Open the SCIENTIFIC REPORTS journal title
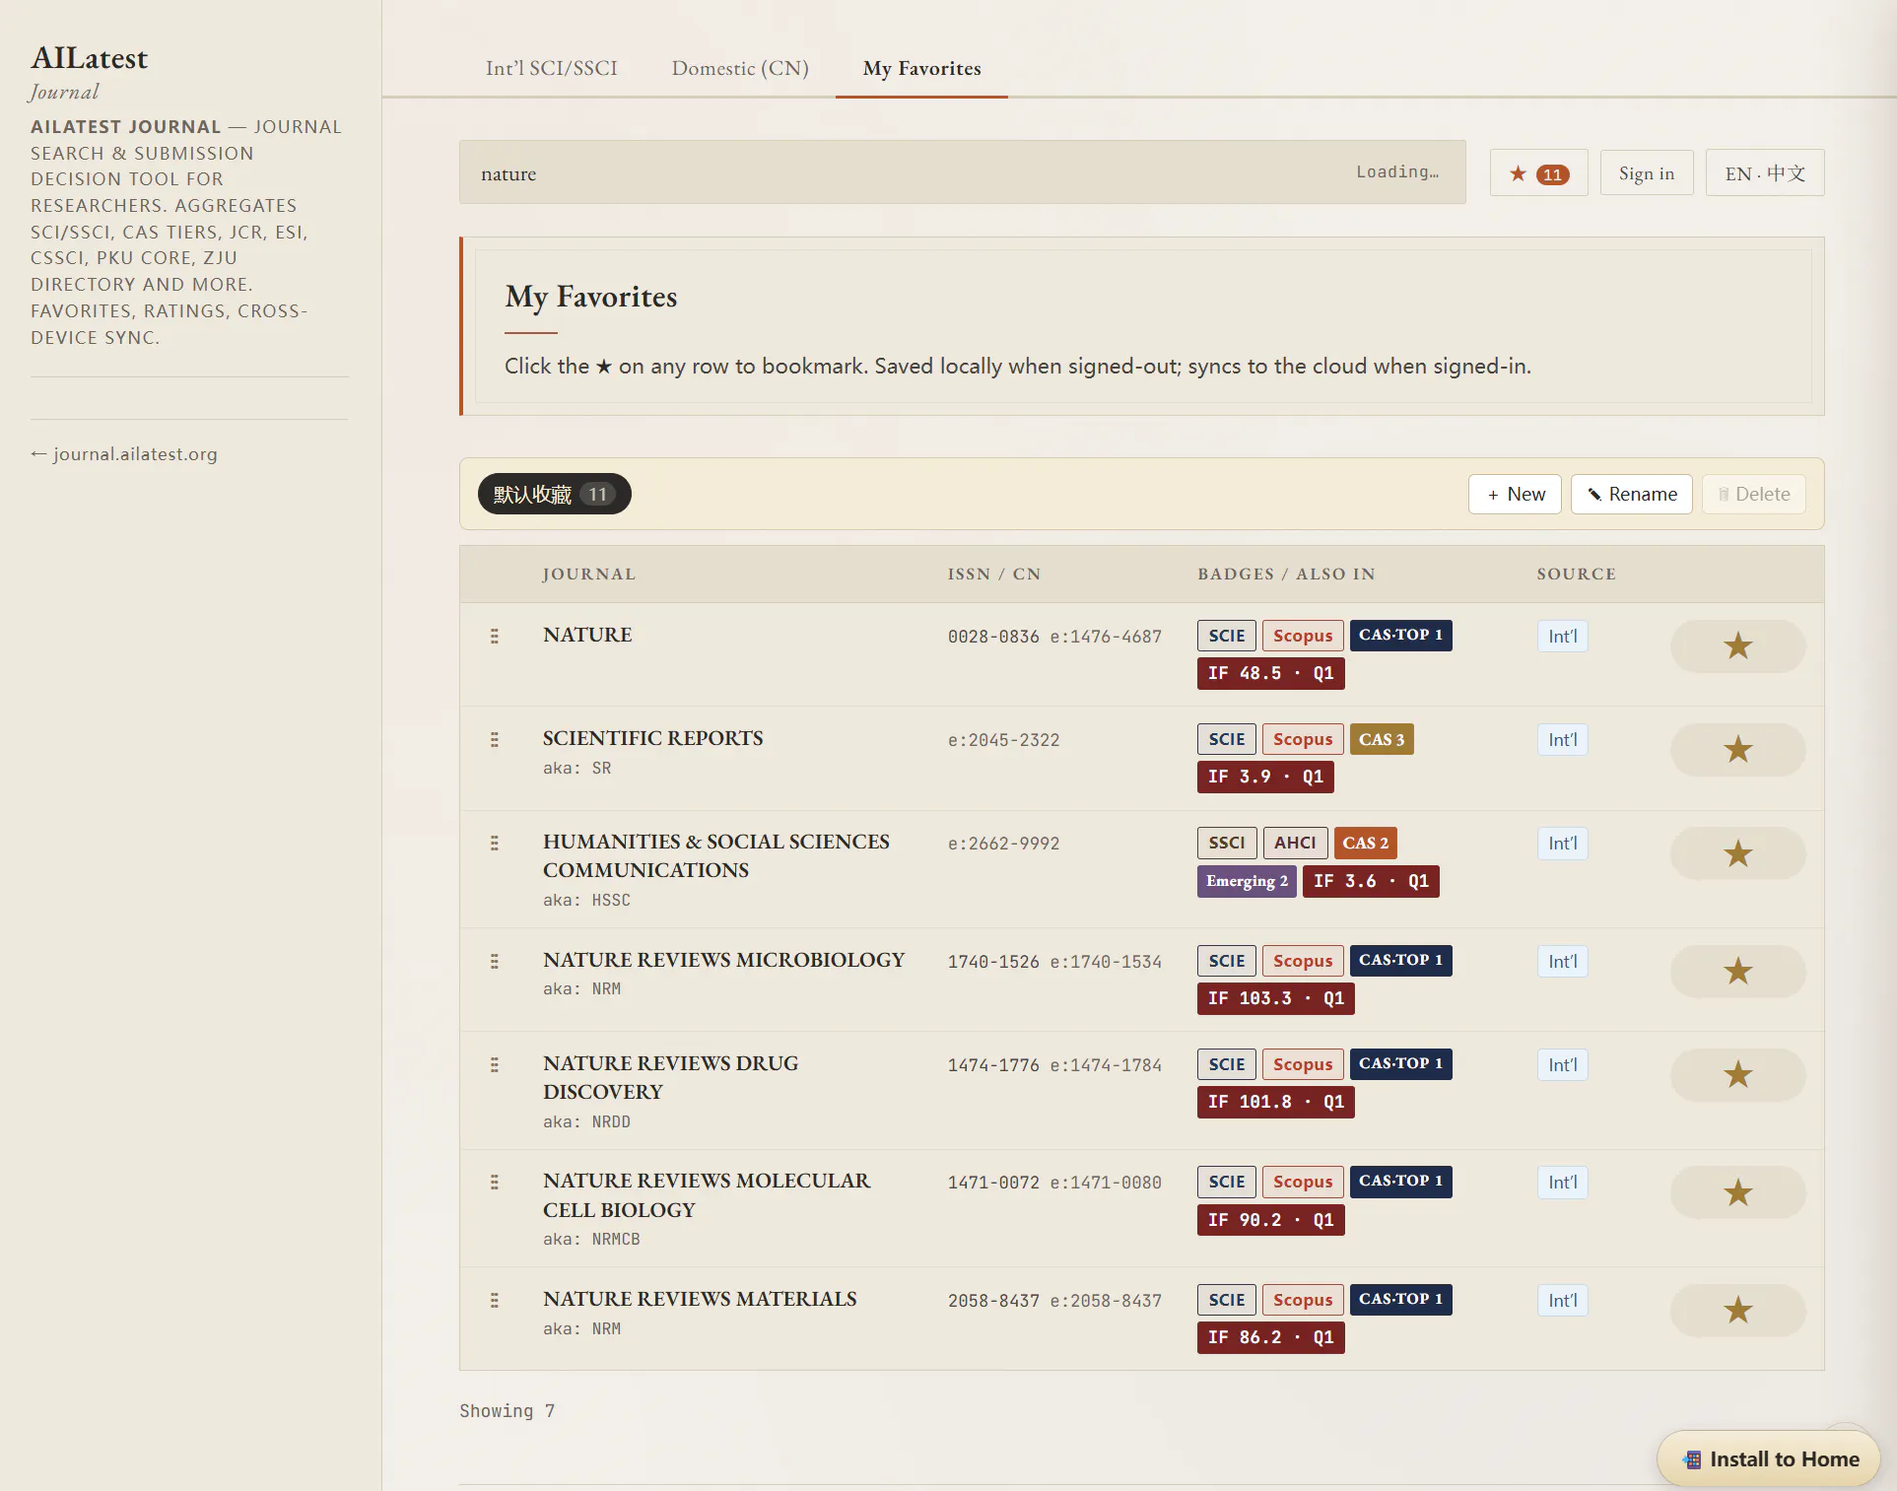The height and width of the screenshot is (1491, 1897). [x=652, y=738]
